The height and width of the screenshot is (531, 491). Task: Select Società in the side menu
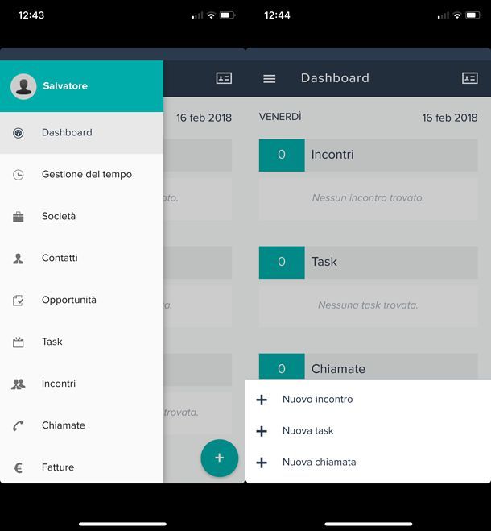(81, 217)
